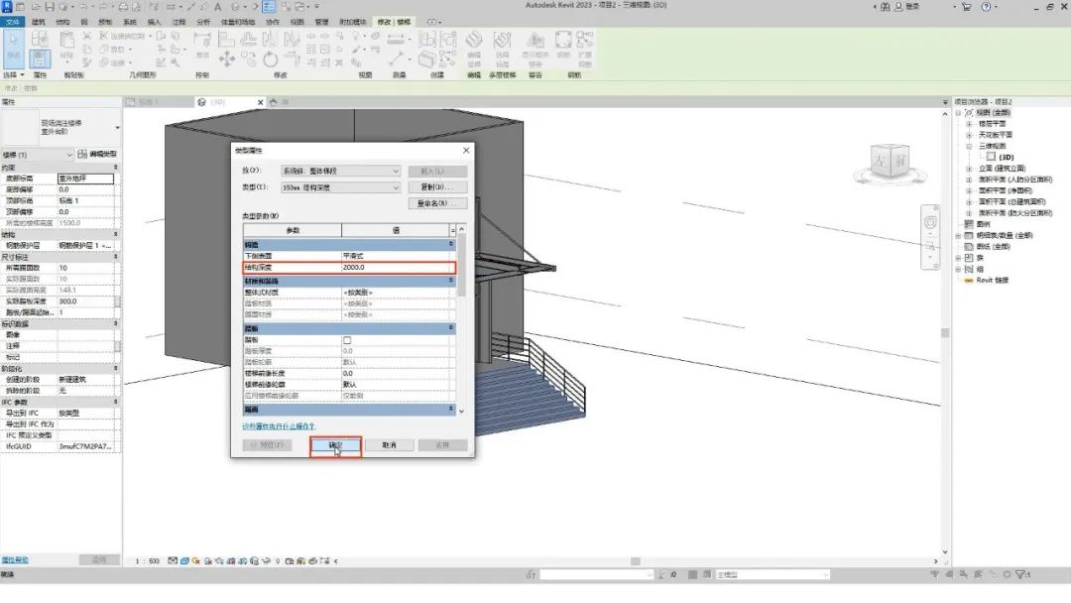The width and height of the screenshot is (1071, 603).
Task: Toggle the checkbox in the type parameters table
Action: click(347, 340)
